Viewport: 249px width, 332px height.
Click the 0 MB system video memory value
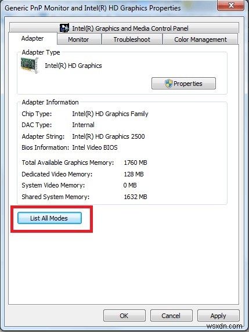tap(130, 185)
